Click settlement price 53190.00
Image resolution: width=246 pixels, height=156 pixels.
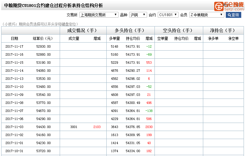pyautogui.click(x=43, y=63)
